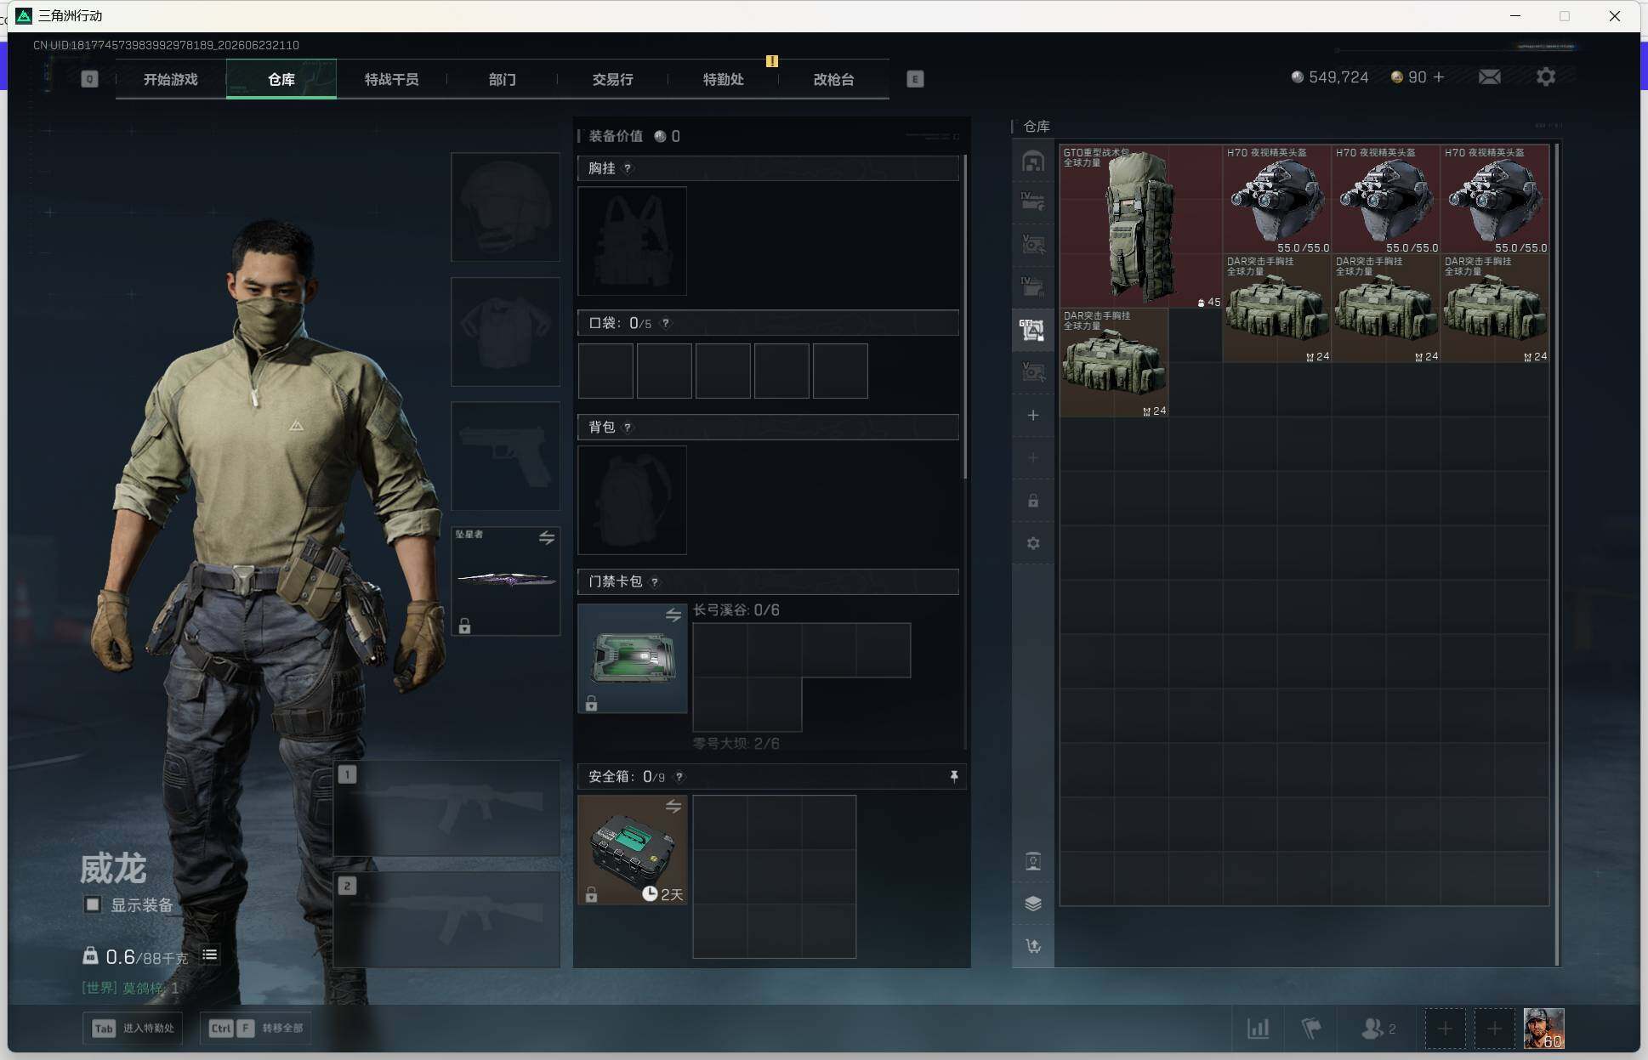Open the friends list icon
Screen dimensions: 1648x1060
click(1378, 1029)
